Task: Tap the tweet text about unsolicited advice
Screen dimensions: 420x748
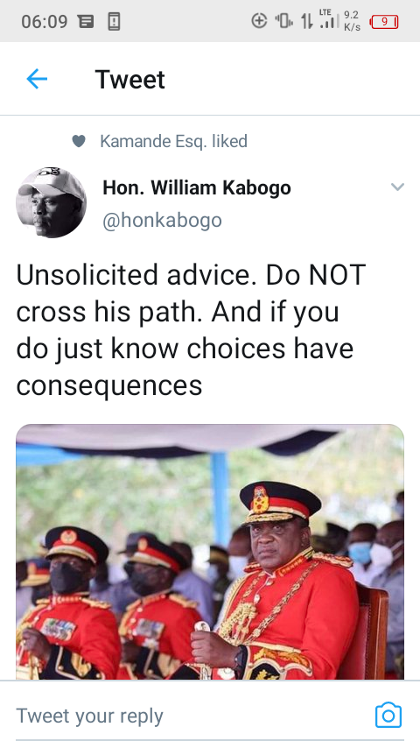Action: (191, 329)
